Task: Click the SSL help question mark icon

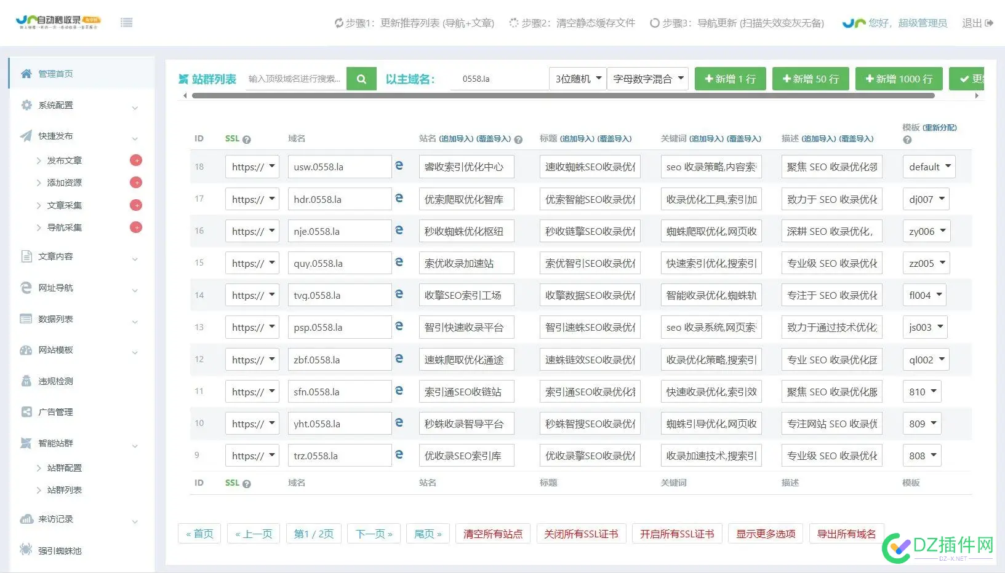Action: [x=247, y=140]
